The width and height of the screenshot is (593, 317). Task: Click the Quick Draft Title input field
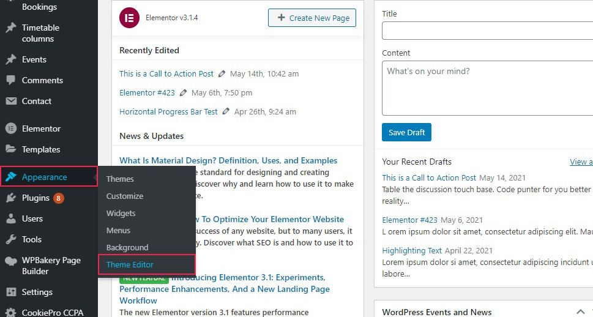(x=488, y=31)
